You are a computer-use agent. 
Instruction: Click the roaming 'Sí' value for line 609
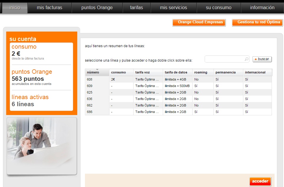[x=196, y=86]
